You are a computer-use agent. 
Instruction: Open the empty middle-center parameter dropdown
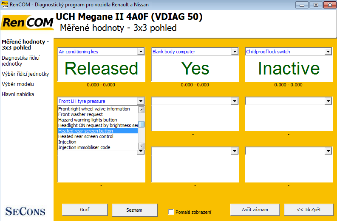pos(234,101)
